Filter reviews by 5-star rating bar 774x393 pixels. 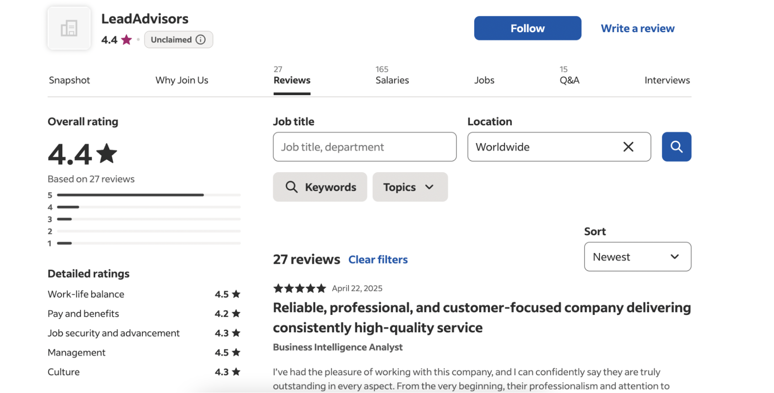(148, 195)
